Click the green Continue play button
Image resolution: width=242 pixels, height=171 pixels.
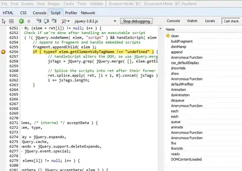point(22,21)
